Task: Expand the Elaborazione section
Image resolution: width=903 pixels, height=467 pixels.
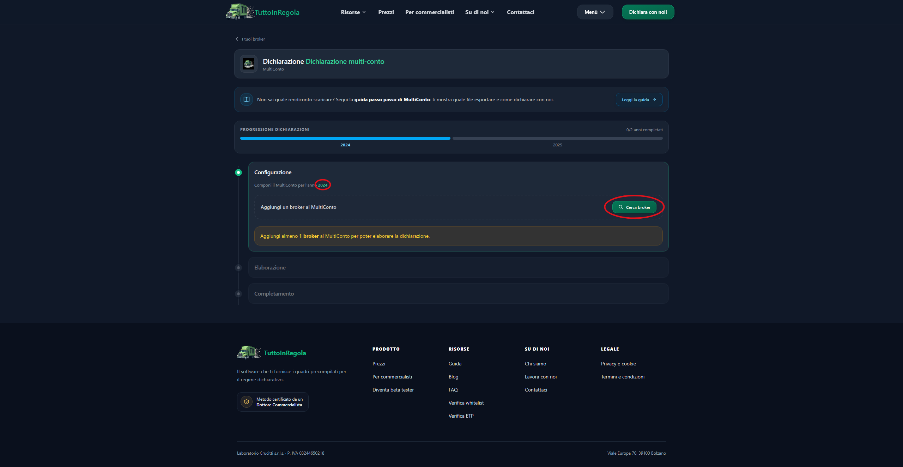Action: pyautogui.click(x=458, y=267)
